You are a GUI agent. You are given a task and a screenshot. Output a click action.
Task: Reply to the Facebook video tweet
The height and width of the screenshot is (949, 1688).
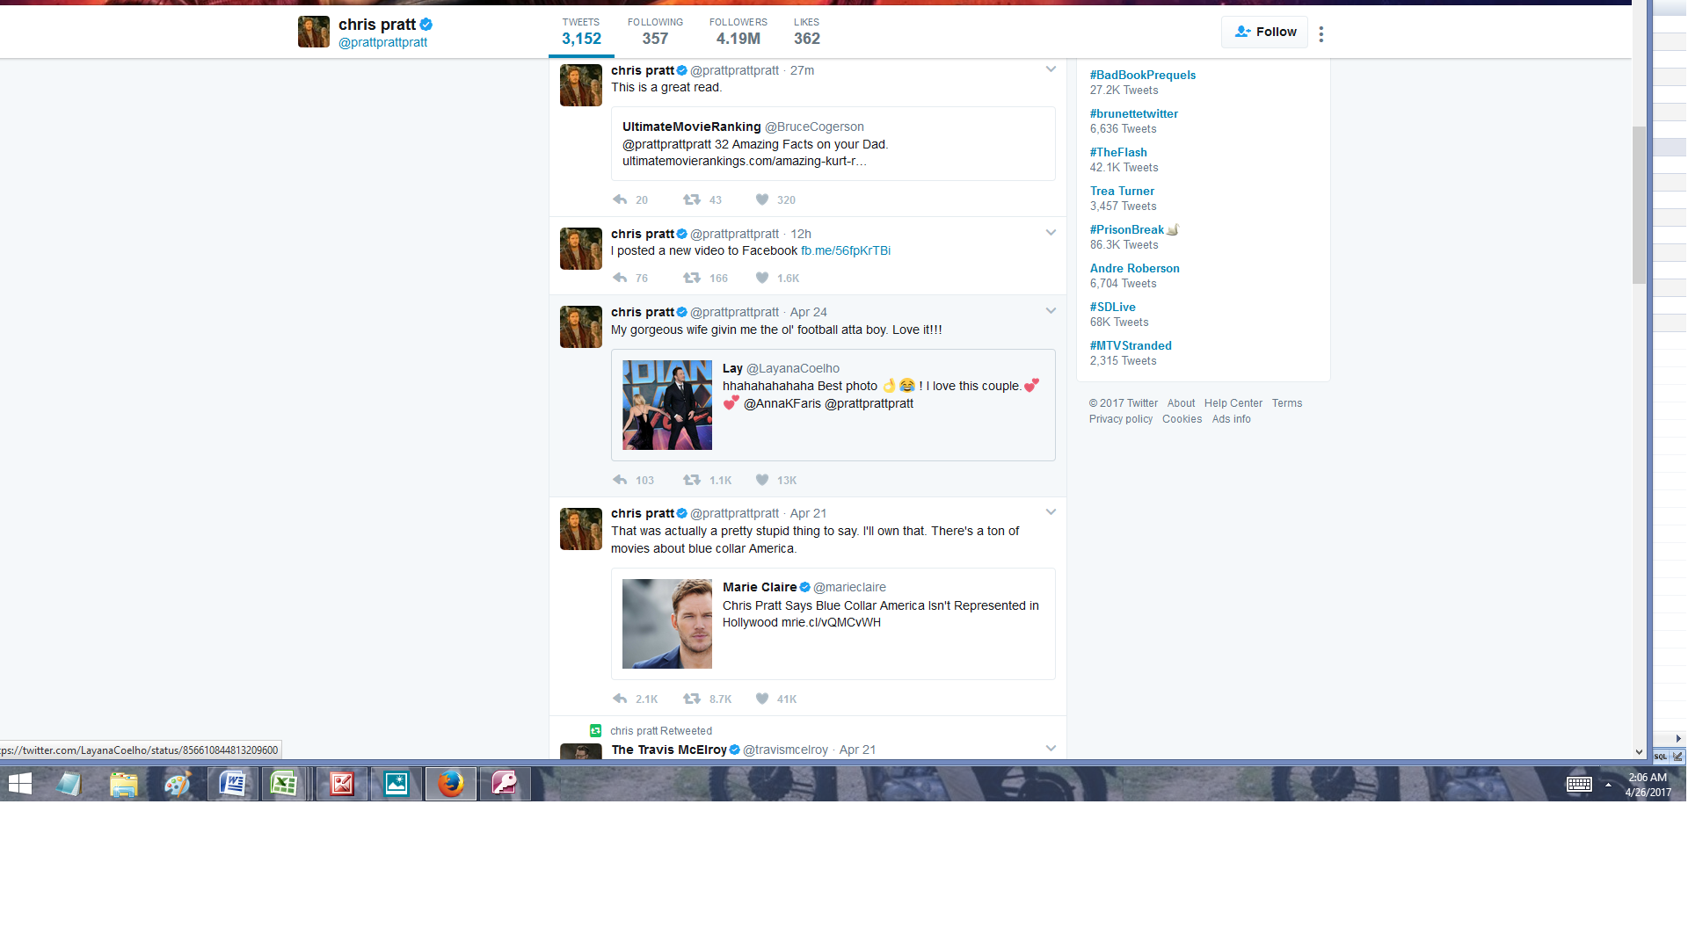pyautogui.click(x=620, y=279)
